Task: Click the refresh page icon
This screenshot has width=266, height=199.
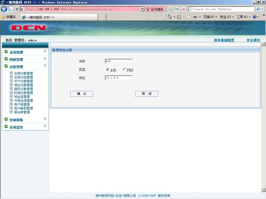Action: click(177, 9)
